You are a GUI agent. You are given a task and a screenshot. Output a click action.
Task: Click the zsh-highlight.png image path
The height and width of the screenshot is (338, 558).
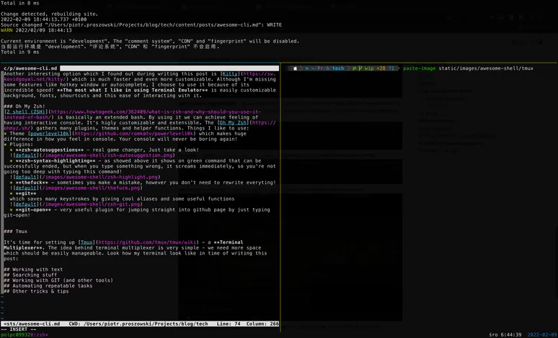pyautogui.click(x=99, y=177)
